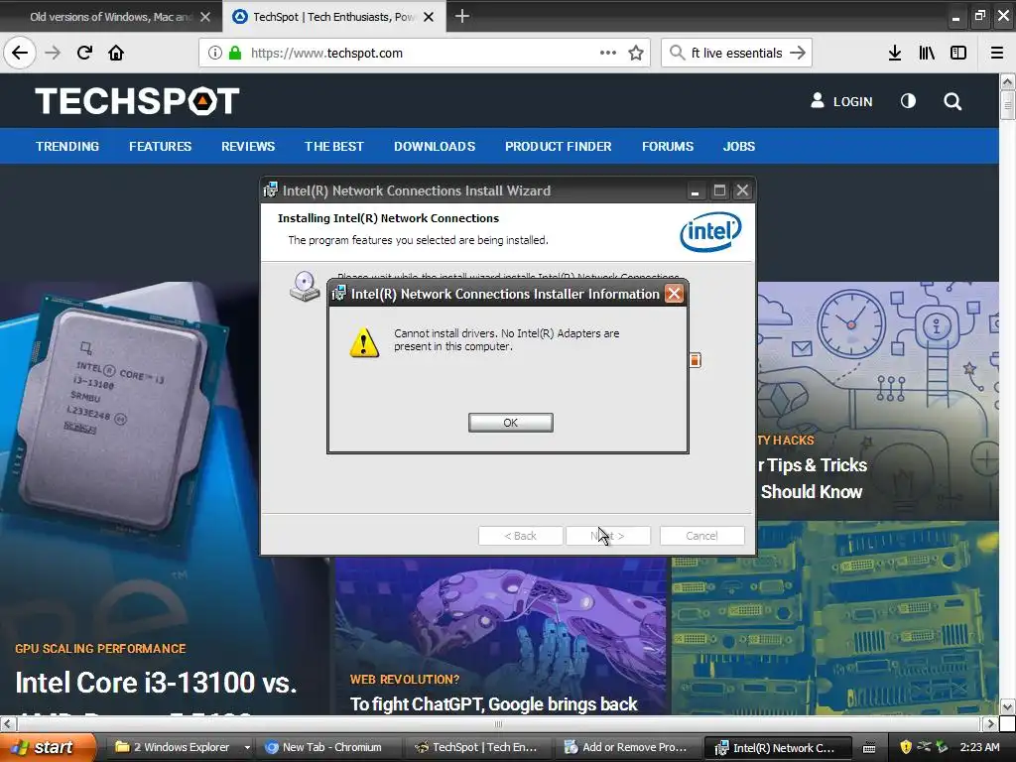The height and width of the screenshot is (762, 1016).
Task: Open the browser library icon
Action: pyautogui.click(x=927, y=53)
